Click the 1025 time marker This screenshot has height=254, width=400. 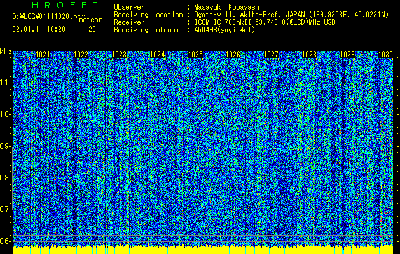(x=195, y=55)
